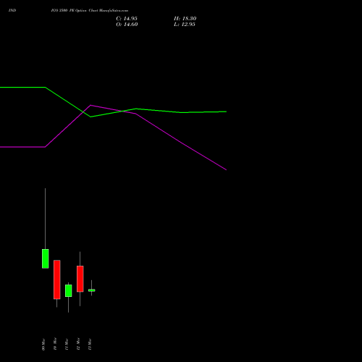This screenshot has width=362, height=362.
Task: Click the low price value L: 12.95
Action: click(x=185, y=25)
